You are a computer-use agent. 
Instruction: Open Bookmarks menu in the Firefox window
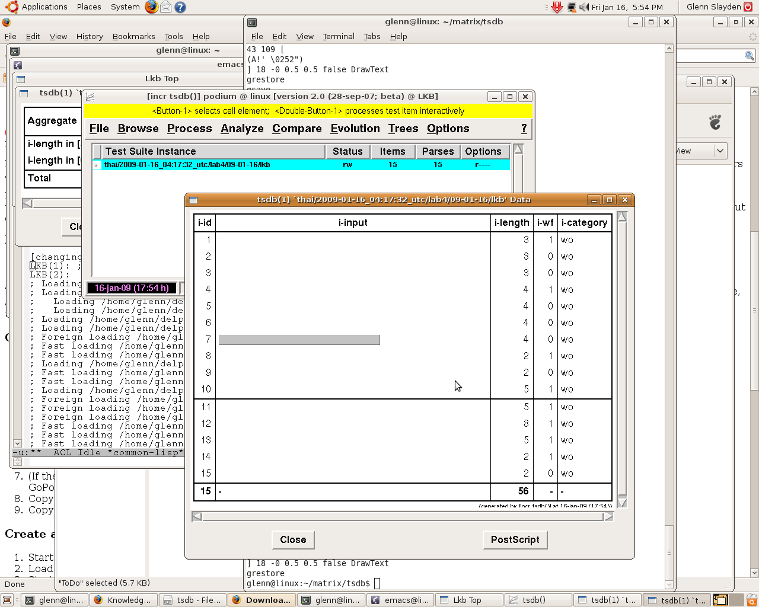click(133, 37)
